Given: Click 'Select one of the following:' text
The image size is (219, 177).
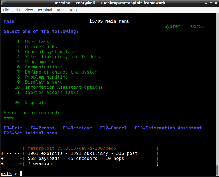Looking at the screenshot, I should [x=41, y=32].
